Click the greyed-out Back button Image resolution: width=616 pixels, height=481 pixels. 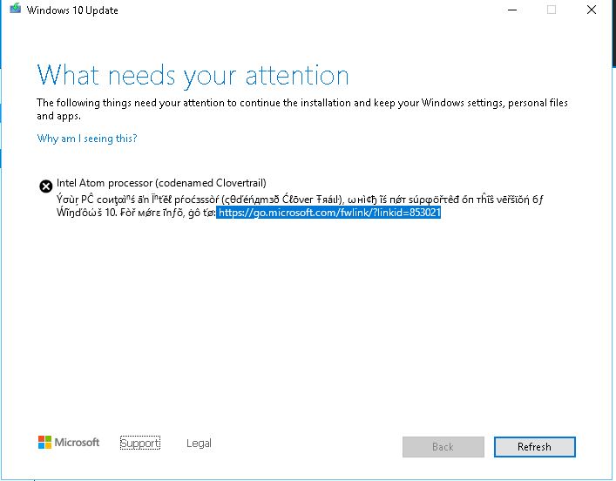coord(443,447)
